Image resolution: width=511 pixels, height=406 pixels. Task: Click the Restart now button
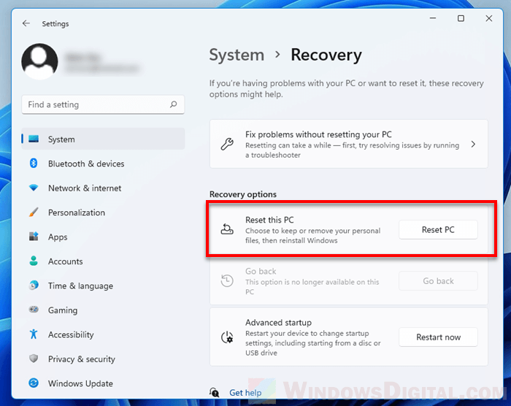[438, 337]
